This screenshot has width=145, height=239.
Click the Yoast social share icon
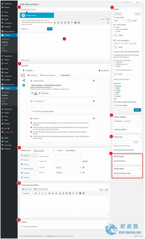[24, 80]
